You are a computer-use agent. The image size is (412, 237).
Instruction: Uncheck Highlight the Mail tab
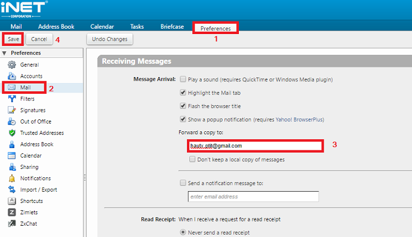click(183, 93)
